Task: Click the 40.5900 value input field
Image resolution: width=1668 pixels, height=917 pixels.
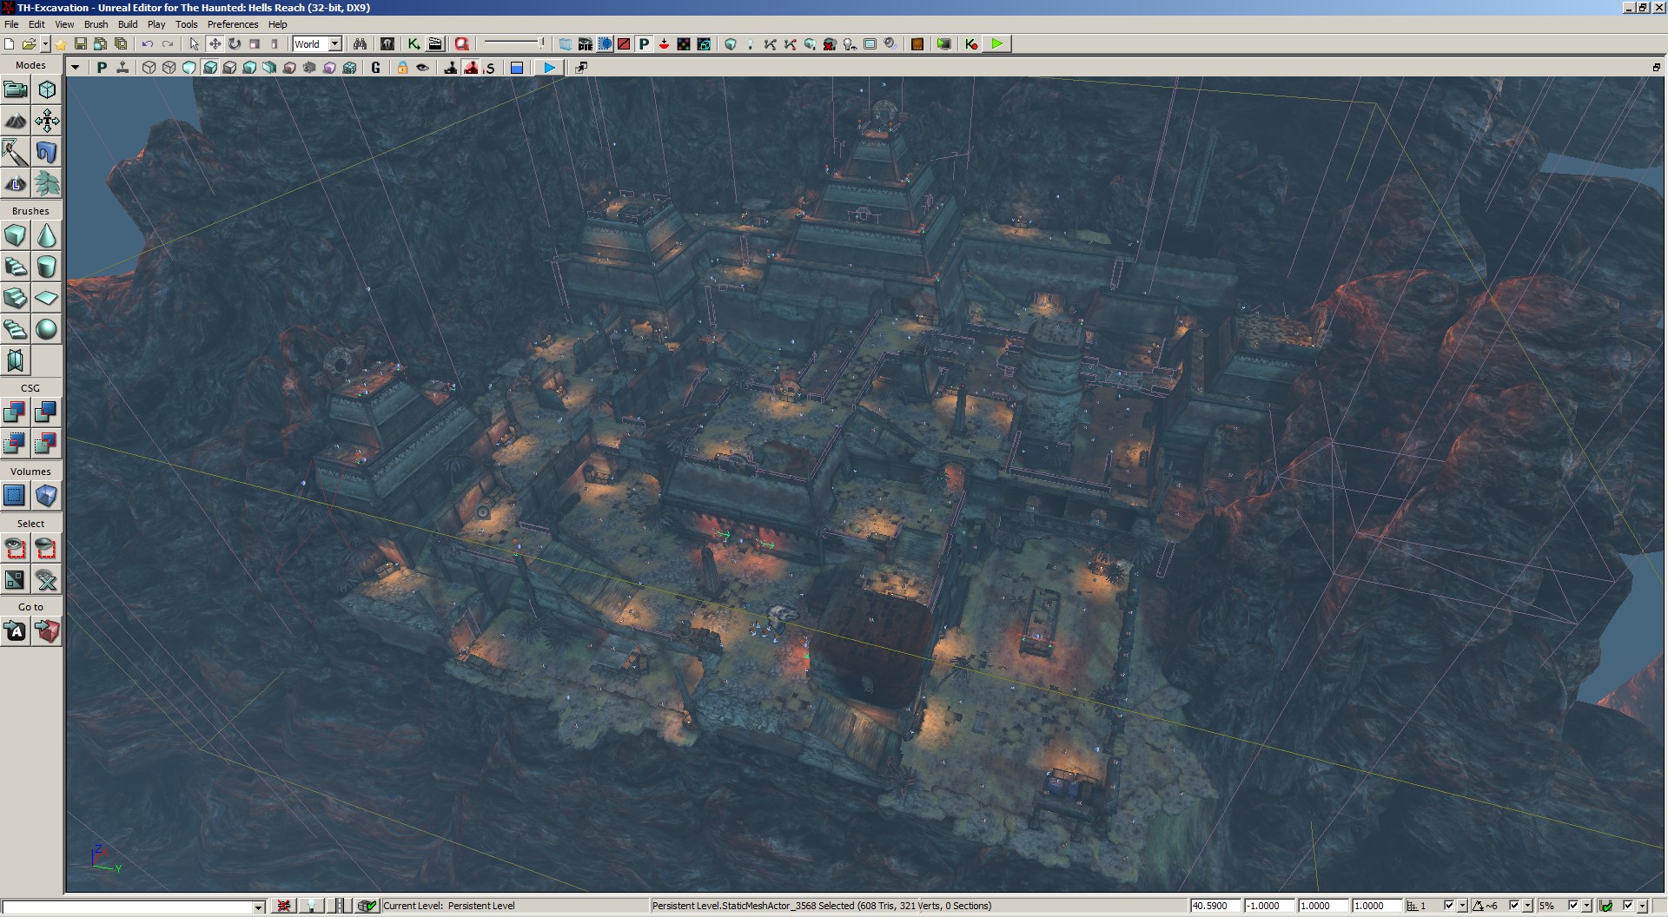Action: (x=1215, y=906)
